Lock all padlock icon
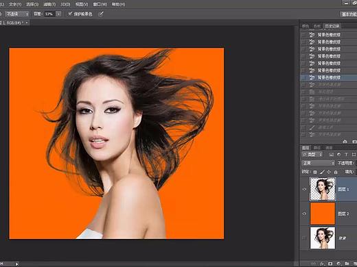This screenshot has width=357, height=267. (x=336, y=172)
